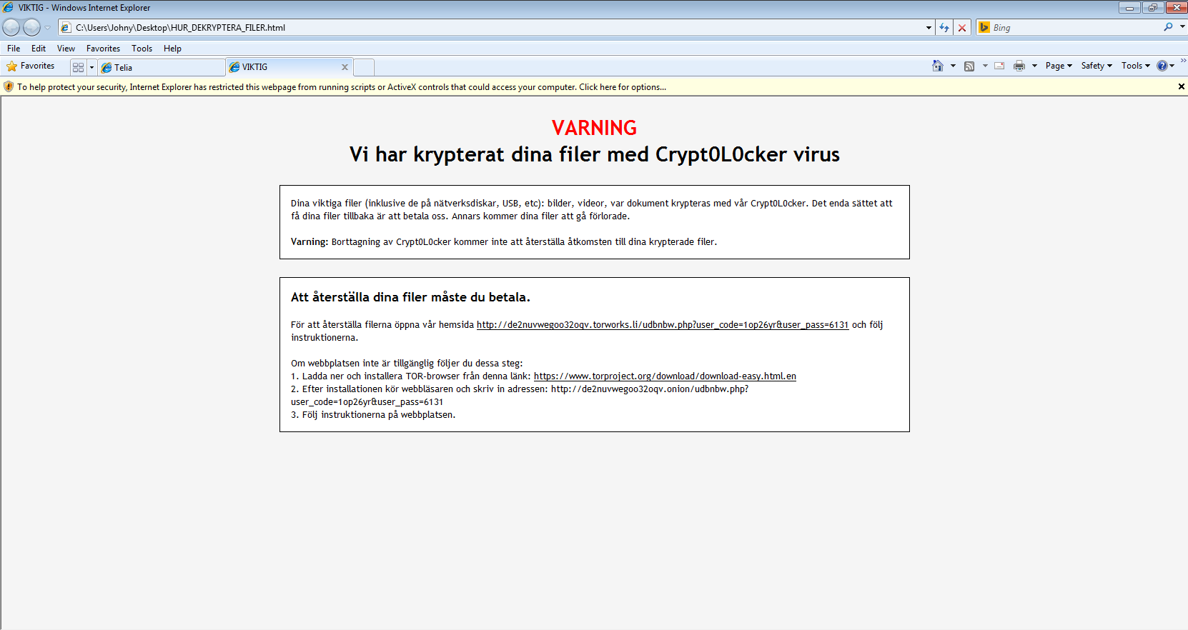
Task: Expand the Print options dropdown arrow
Action: tap(1034, 66)
